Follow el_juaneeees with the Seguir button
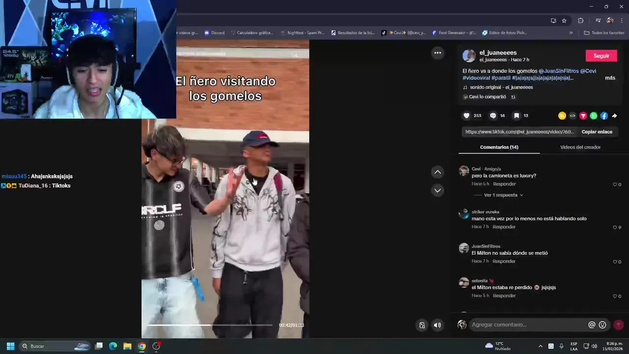This screenshot has height=354, width=629. 601,56
